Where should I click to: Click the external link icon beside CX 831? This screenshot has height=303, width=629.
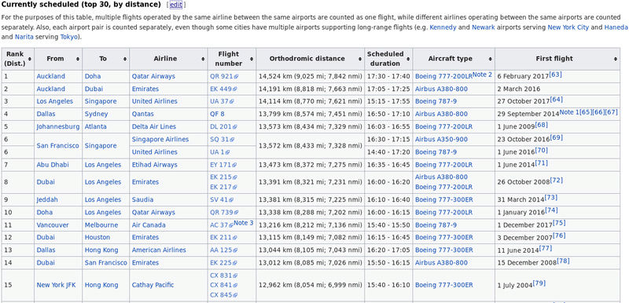[x=235, y=276]
